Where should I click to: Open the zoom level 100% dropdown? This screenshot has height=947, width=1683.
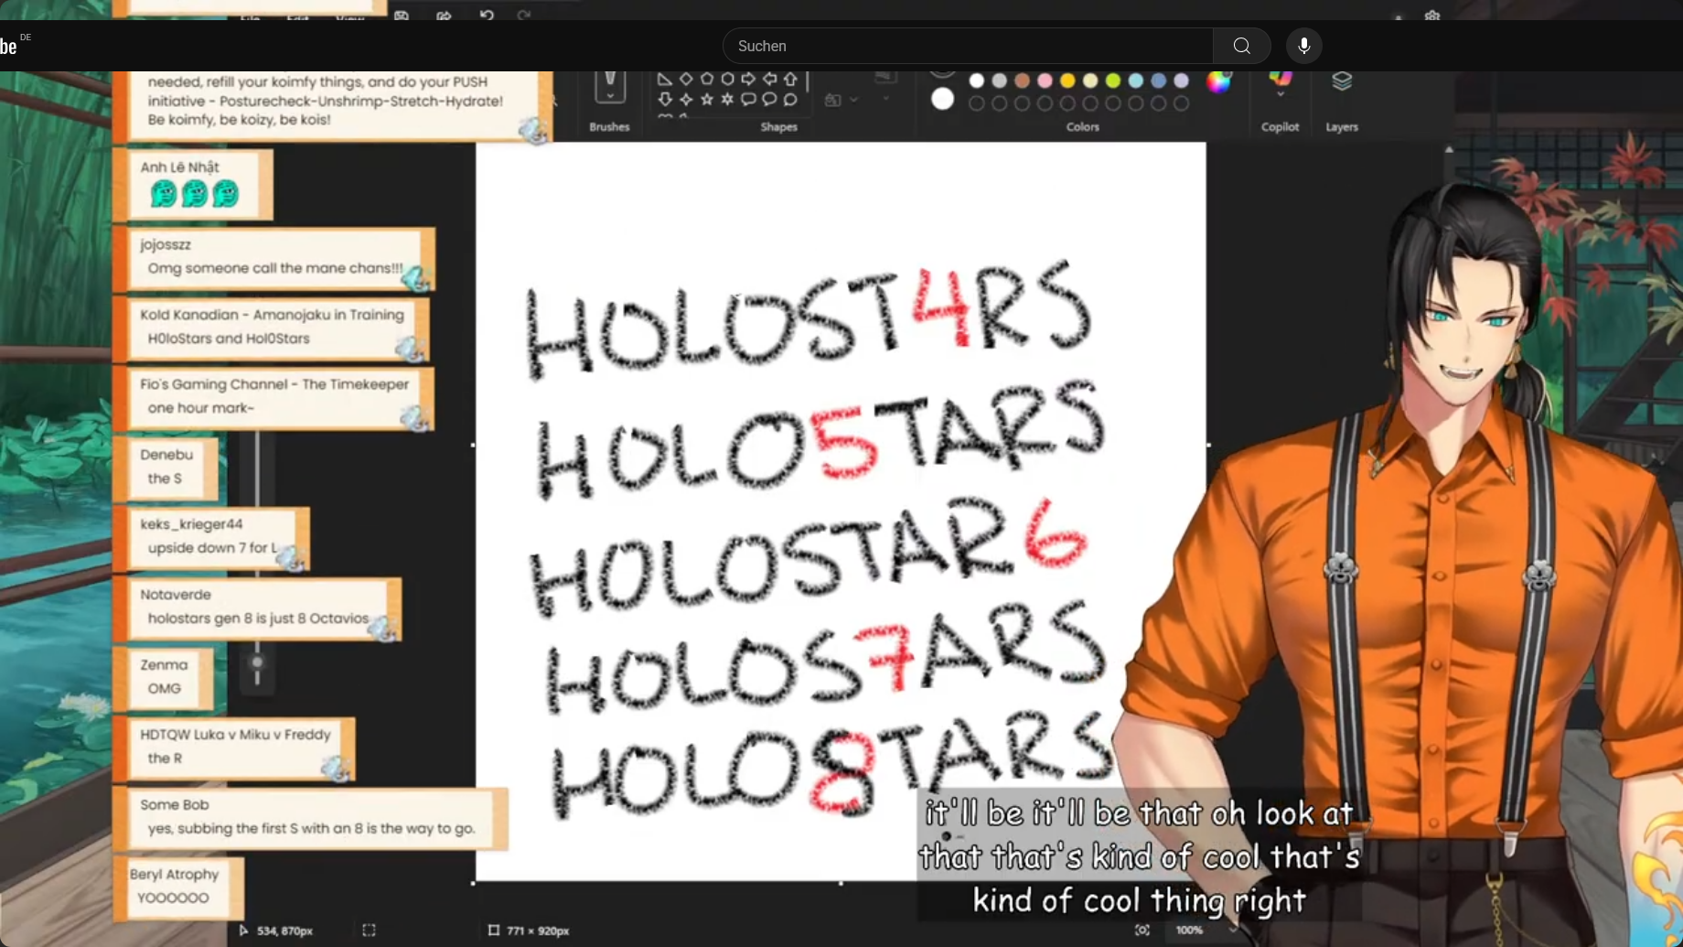1232,931
